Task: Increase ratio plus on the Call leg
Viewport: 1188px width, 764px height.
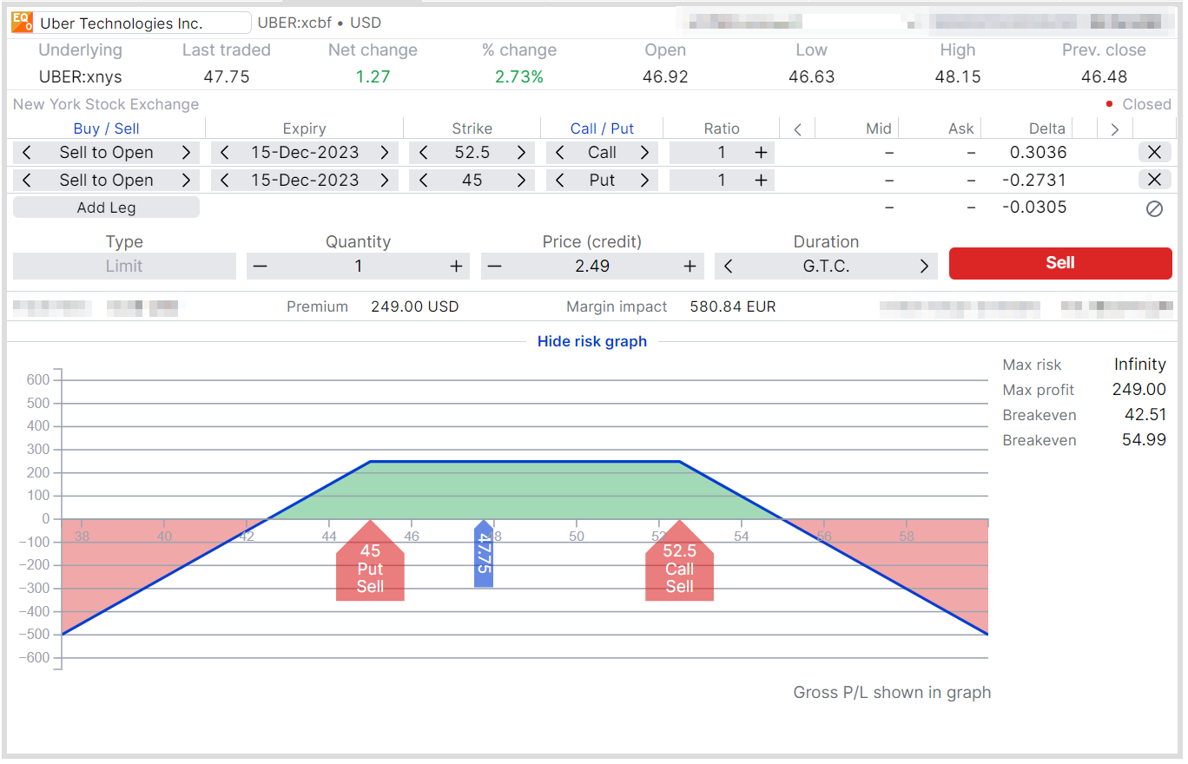Action: (761, 153)
